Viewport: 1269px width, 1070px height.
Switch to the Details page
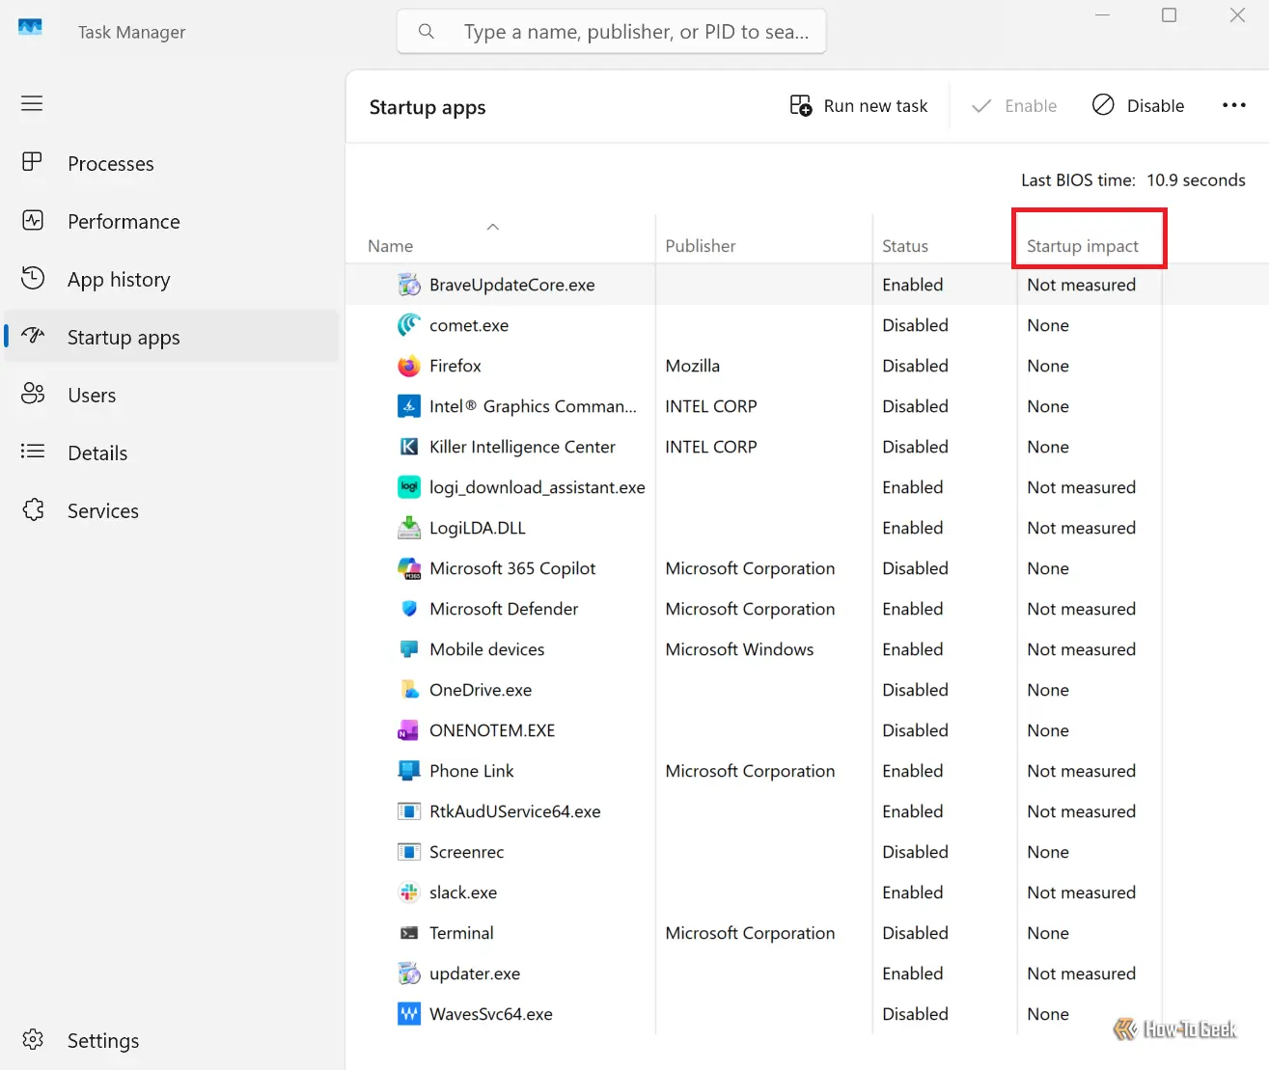click(x=172, y=453)
